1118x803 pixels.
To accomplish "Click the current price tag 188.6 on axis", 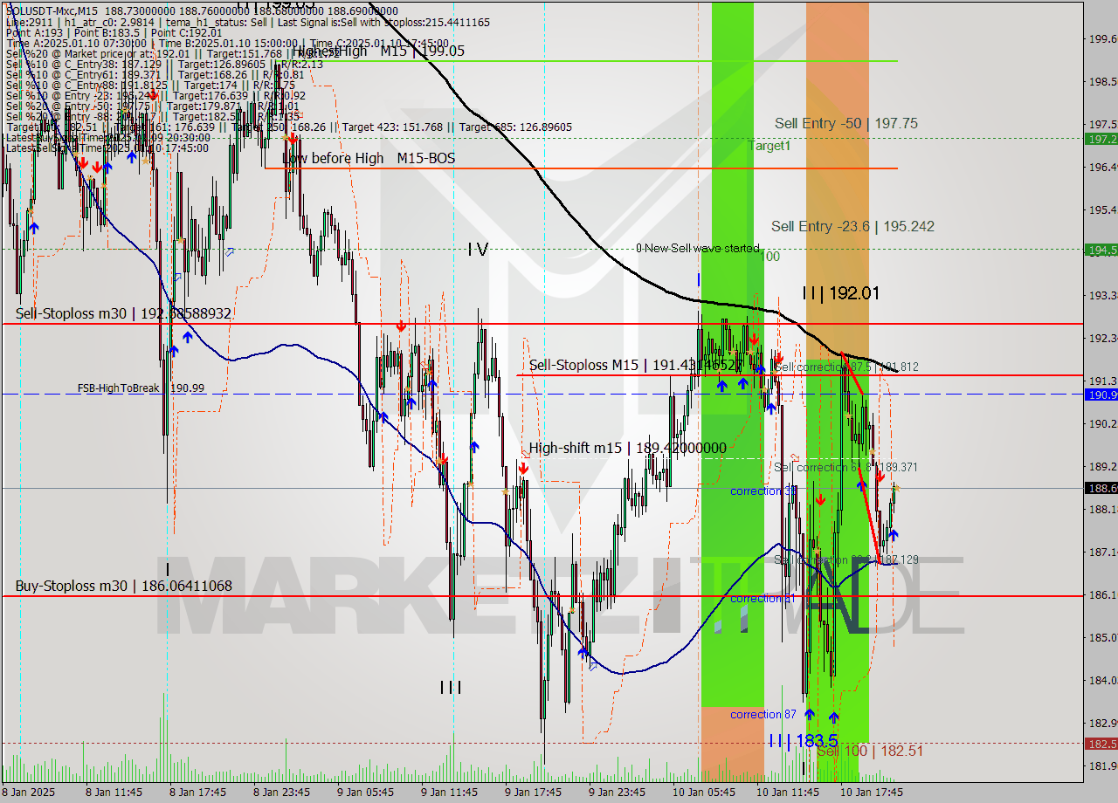I will click(x=1101, y=488).
